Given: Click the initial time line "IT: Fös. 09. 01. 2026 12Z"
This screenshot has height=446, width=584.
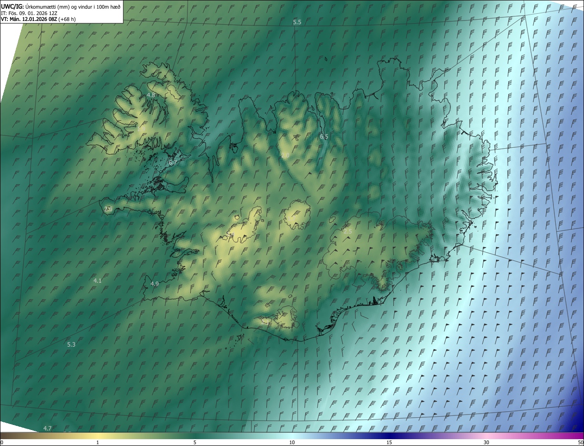Looking at the screenshot, I should pyautogui.click(x=29, y=13).
